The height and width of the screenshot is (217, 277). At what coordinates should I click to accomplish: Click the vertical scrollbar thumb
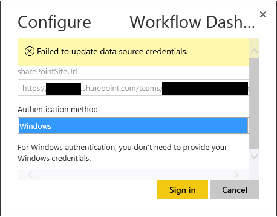click(254, 104)
